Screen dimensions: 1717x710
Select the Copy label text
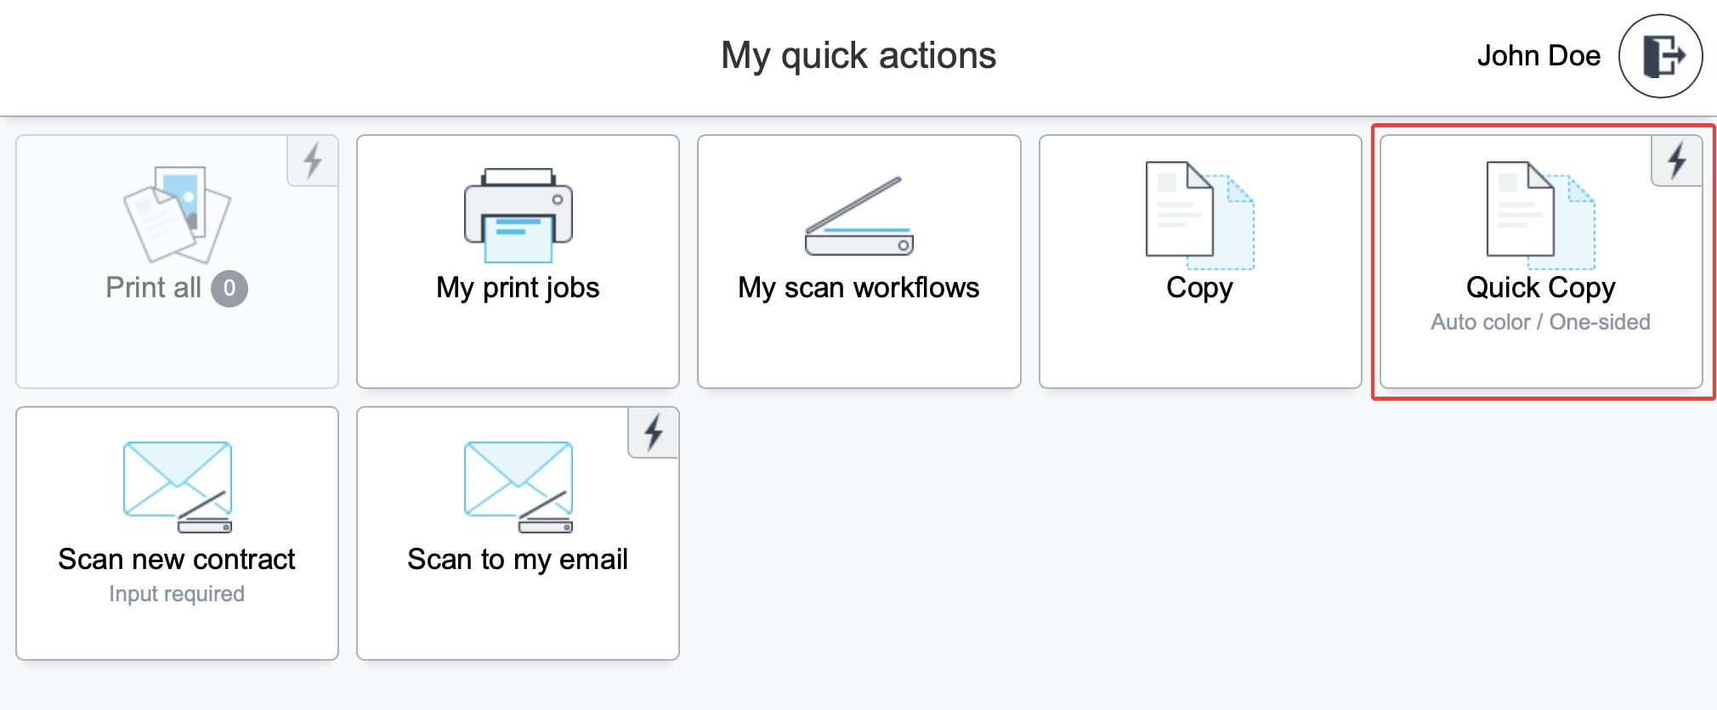tap(1199, 288)
